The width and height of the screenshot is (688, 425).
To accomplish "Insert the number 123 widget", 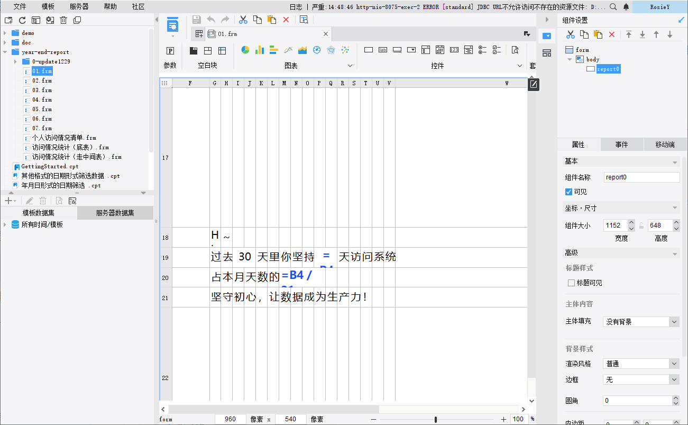I will tap(454, 50).
